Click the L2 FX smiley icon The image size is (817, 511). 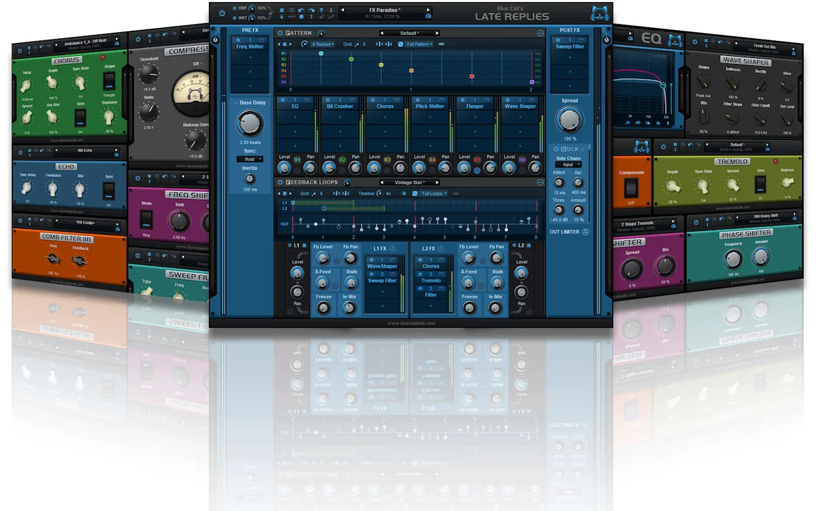tap(440, 249)
